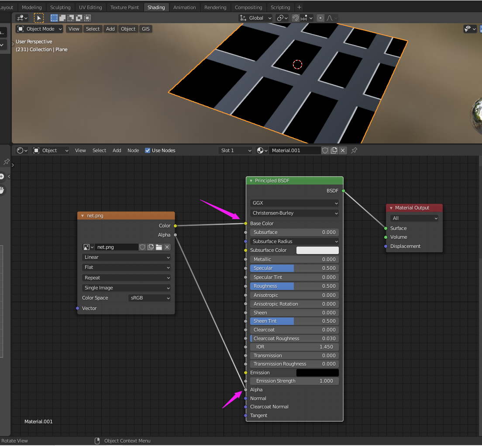Open the transform pivot point dropdown
The height and width of the screenshot is (446, 482).
(282, 18)
